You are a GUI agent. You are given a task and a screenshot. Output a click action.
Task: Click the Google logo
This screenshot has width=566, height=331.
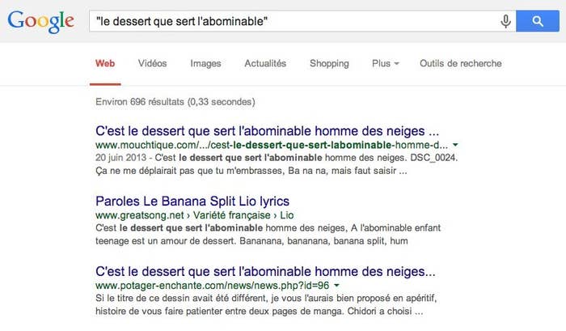click(x=40, y=22)
